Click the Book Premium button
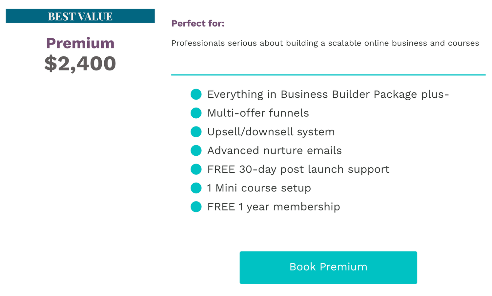 328,267
